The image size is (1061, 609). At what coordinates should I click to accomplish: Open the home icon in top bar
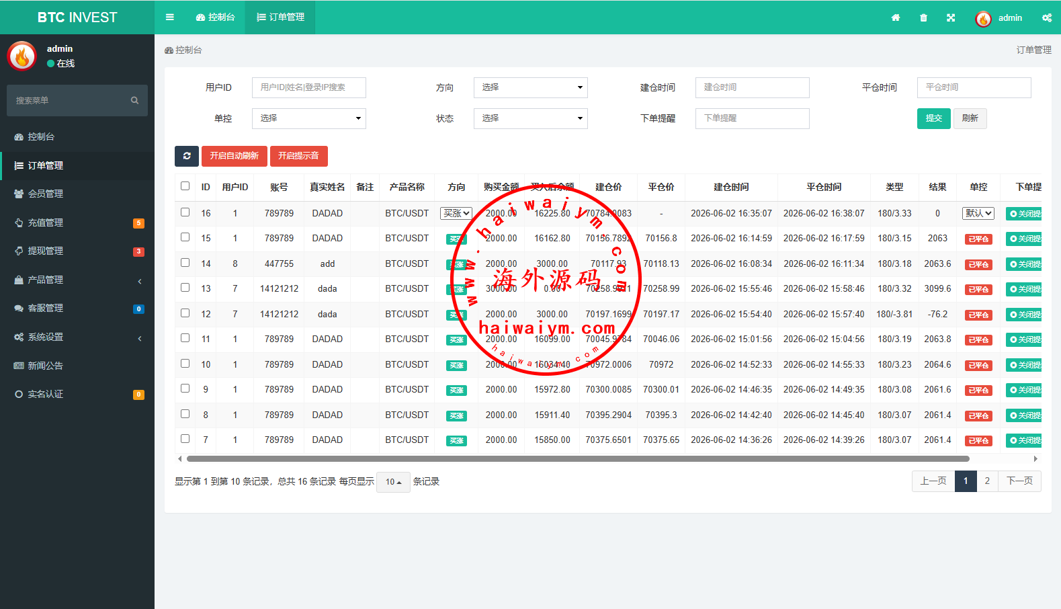point(896,18)
